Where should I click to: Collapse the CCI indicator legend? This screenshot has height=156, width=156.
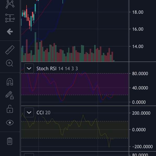pyautogui.click(x=29, y=113)
